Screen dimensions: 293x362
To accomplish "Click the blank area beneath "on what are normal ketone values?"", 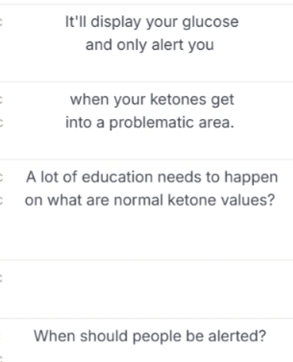I will pos(148,233).
